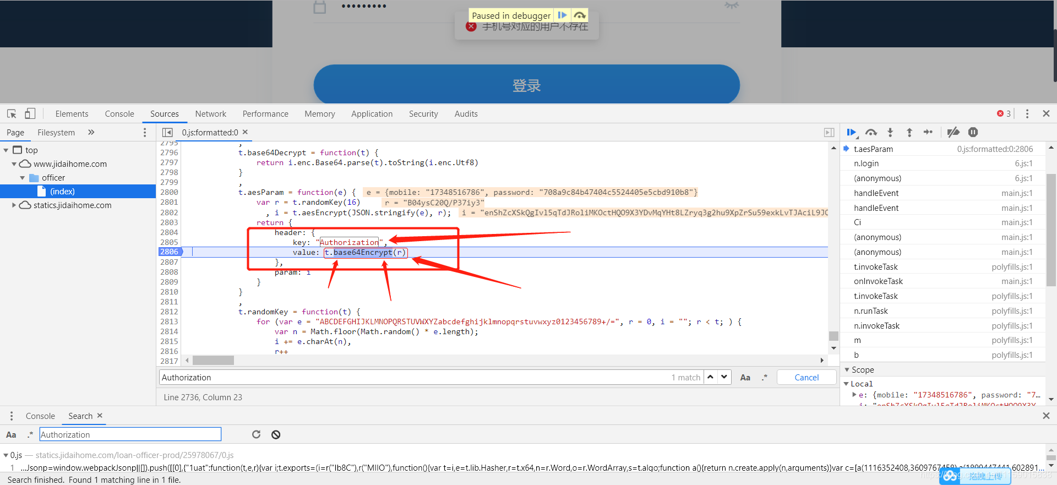Collapse www.jidaihome.com tree node
The height and width of the screenshot is (485, 1057).
click(x=14, y=164)
